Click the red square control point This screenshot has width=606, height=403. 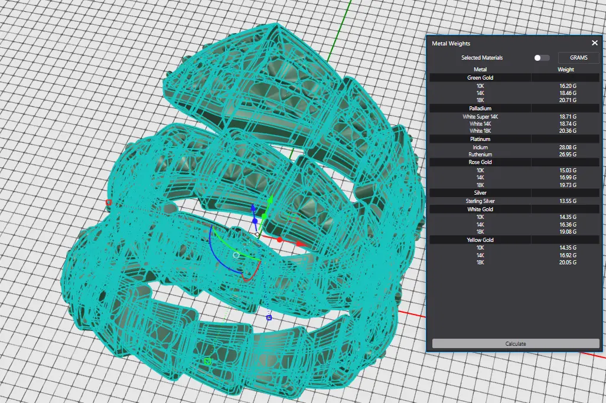(109, 202)
